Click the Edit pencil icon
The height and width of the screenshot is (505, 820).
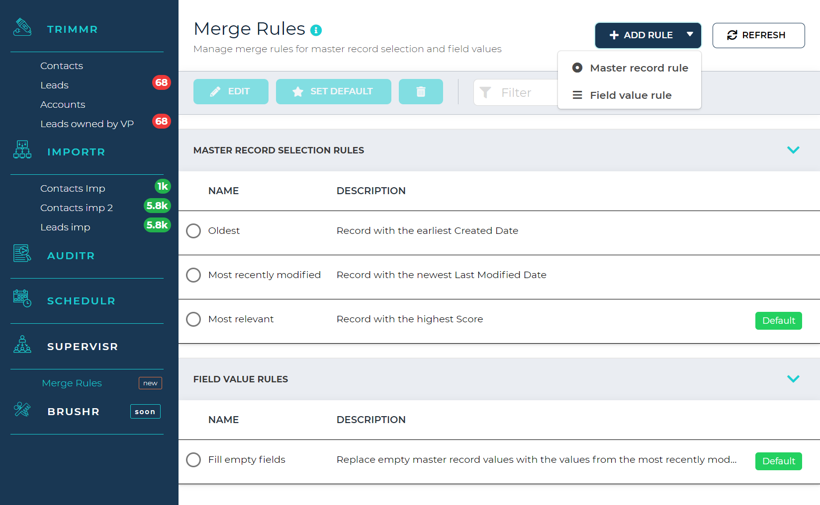(x=215, y=91)
